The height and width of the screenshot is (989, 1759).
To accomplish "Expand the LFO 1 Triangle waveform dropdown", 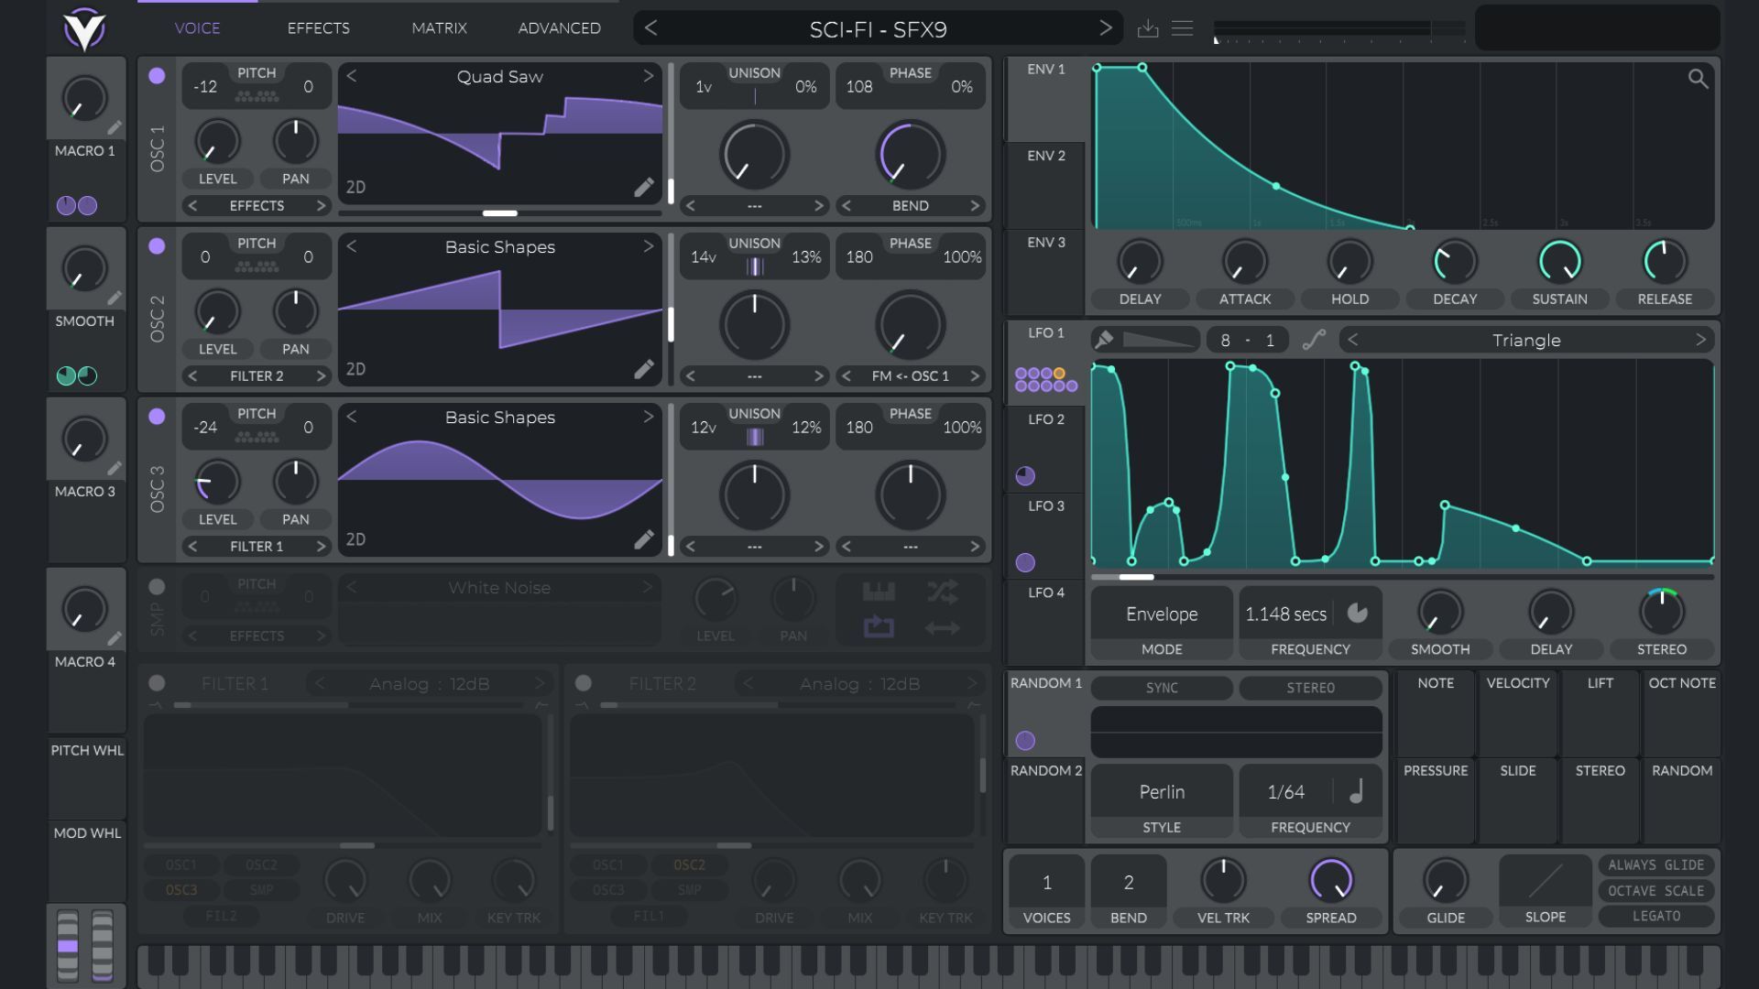I will tap(1524, 340).
